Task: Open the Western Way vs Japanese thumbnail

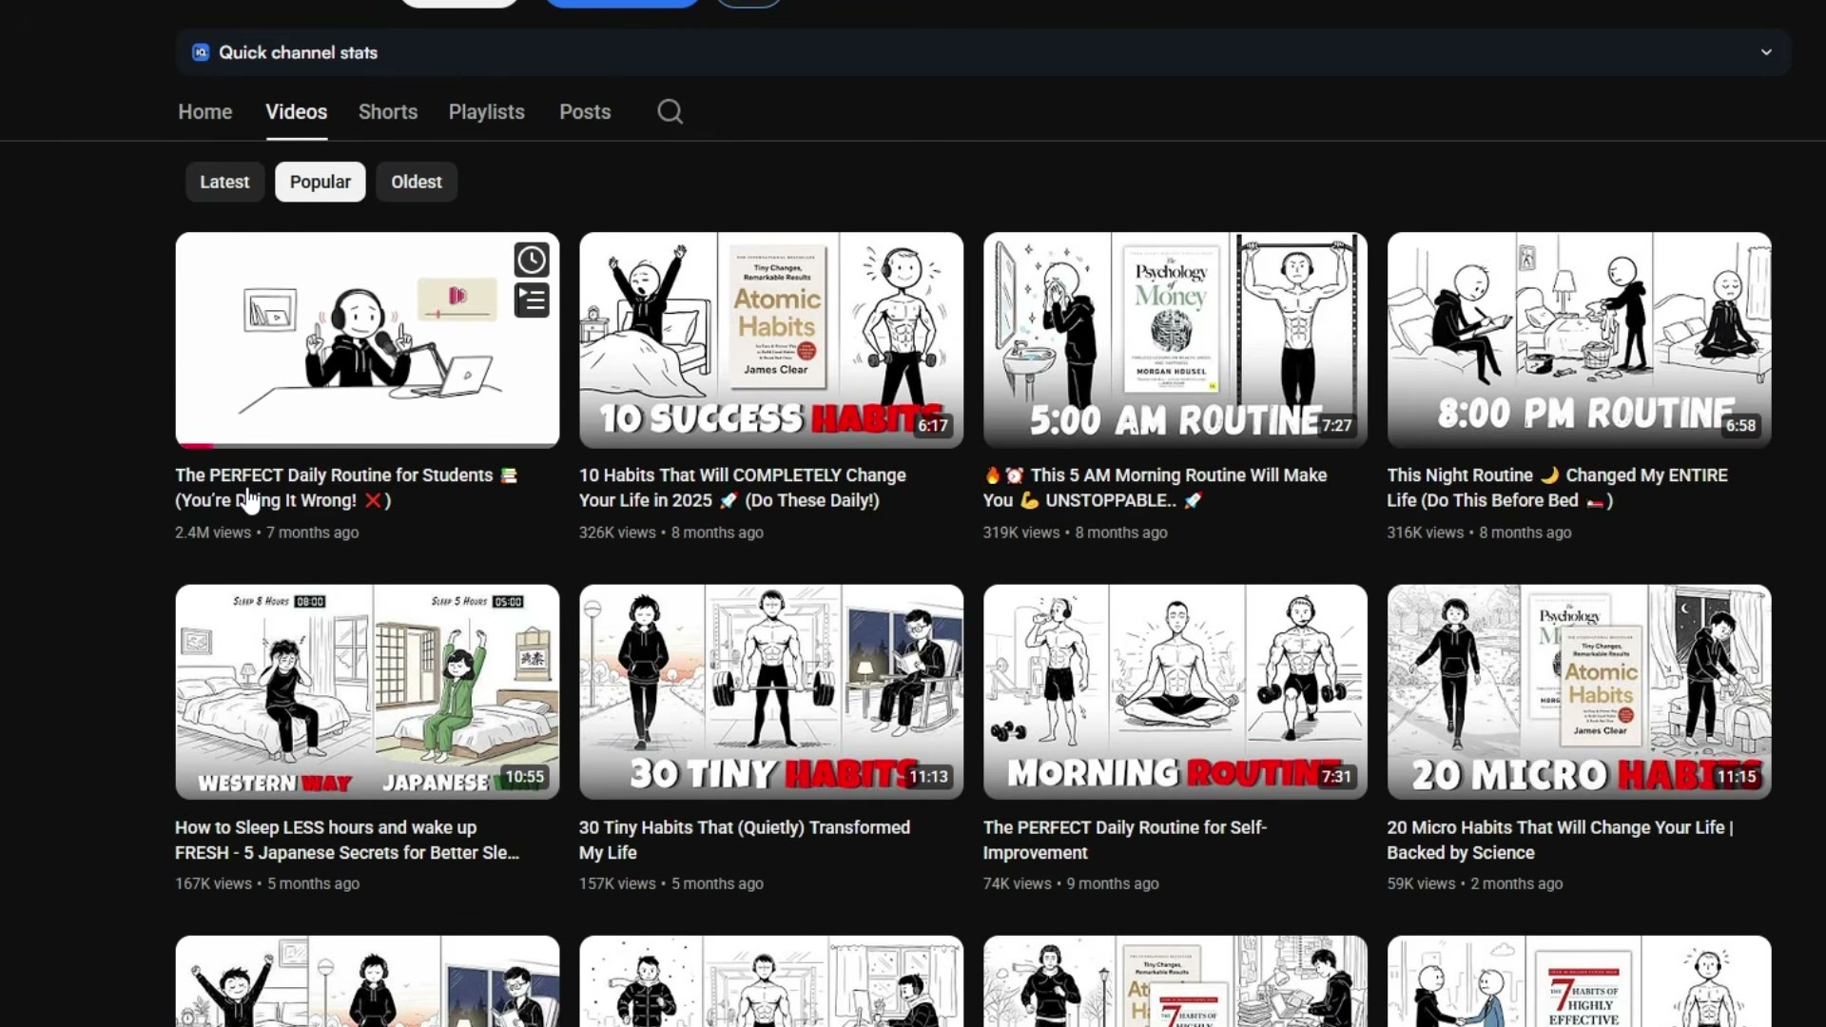Action: [x=367, y=691]
